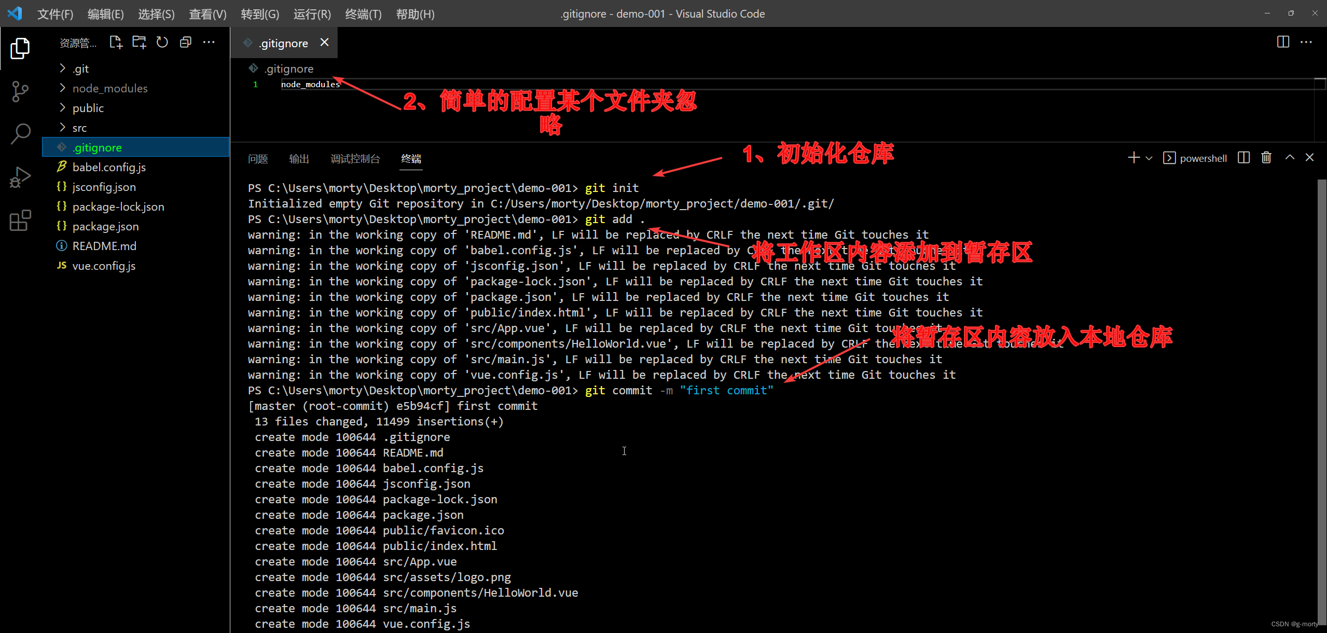Image resolution: width=1327 pixels, height=633 pixels.
Task: Click the VS Code logo icon
Action: (x=15, y=13)
